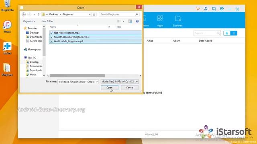Select Wait For Me_Ringtone.mp3

point(96,41)
